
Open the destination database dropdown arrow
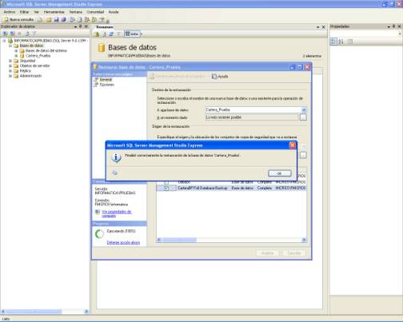click(304, 109)
